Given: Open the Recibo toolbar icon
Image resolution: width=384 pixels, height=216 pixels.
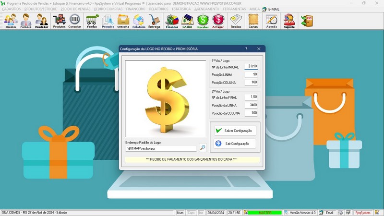Looking at the screenshot, I should [236, 21].
